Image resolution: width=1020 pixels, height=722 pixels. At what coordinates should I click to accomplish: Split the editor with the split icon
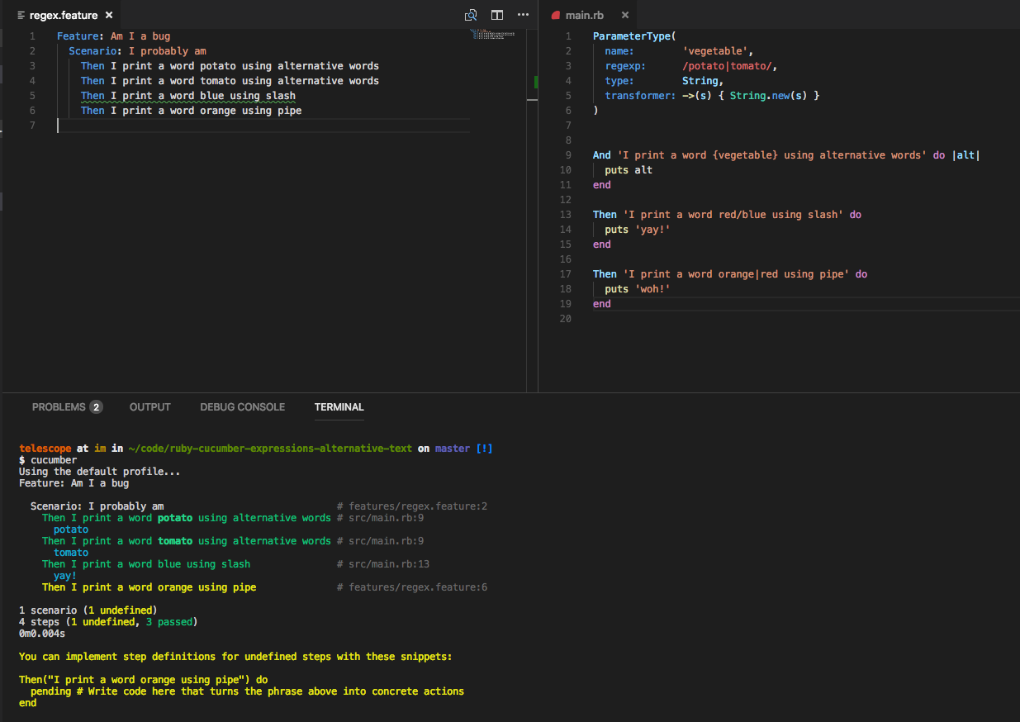coord(497,15)
